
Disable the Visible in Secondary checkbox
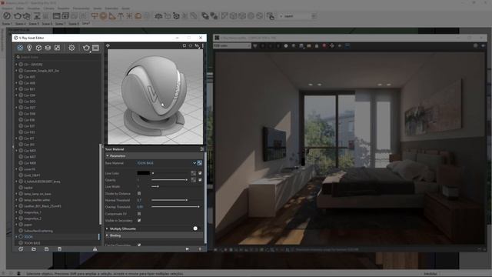point(139,221)
